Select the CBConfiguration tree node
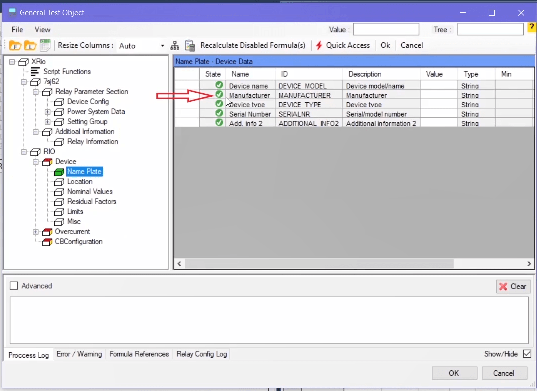 (78, 242)
